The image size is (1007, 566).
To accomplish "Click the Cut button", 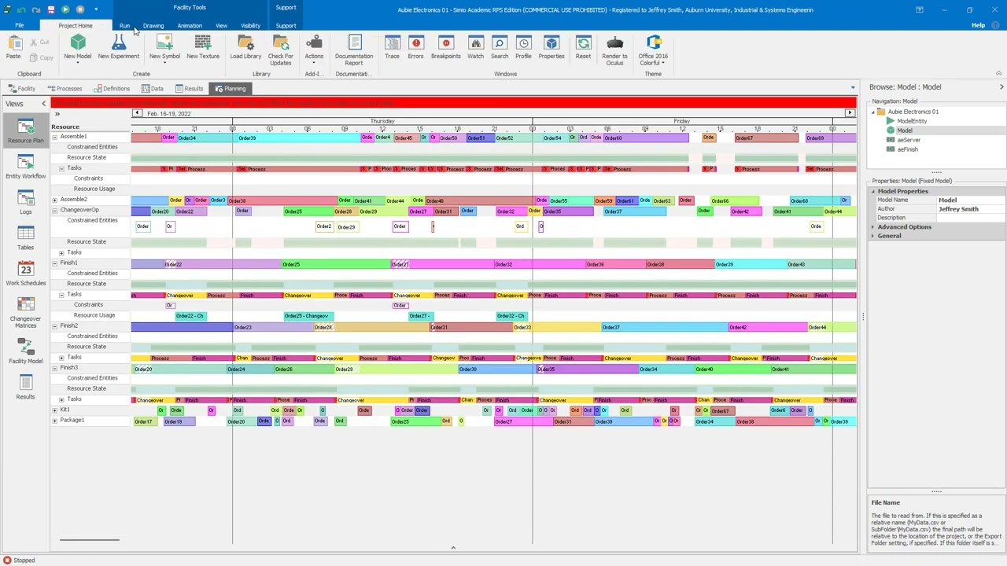I will [39, 42].
